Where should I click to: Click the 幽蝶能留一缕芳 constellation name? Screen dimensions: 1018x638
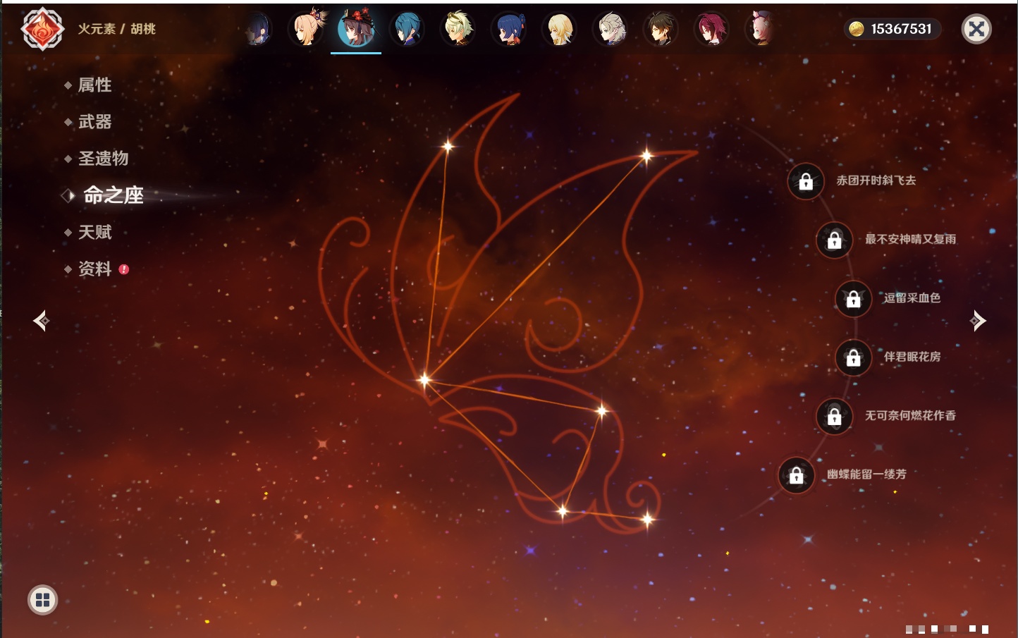tap(867, 474)
